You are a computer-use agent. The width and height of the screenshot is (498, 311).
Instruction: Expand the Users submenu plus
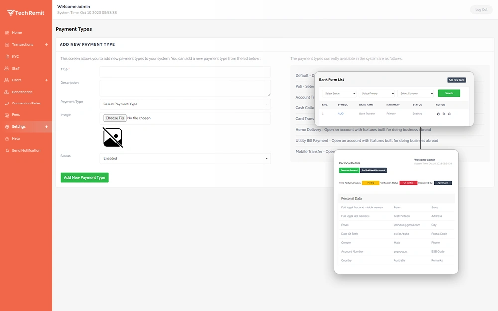click(x=47, y=80)
